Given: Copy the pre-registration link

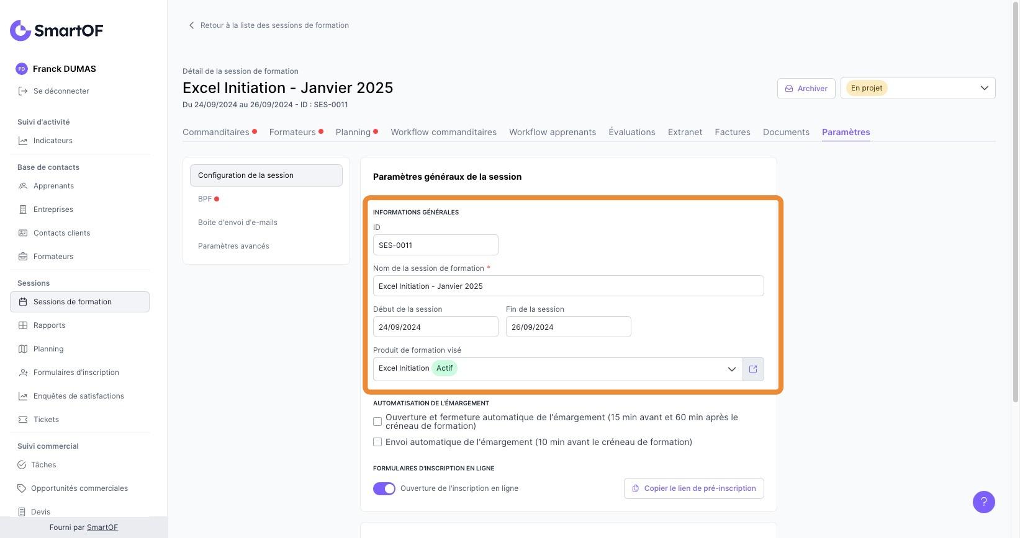Looking at the screenshot, I should [693, 488].
